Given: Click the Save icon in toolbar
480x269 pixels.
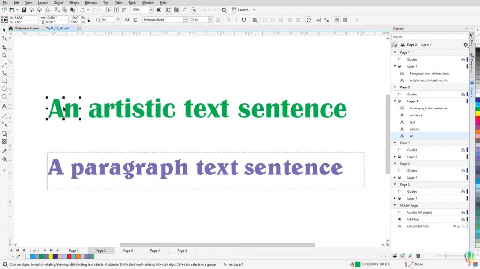Looking at the screenshot, I should point(23,10).
